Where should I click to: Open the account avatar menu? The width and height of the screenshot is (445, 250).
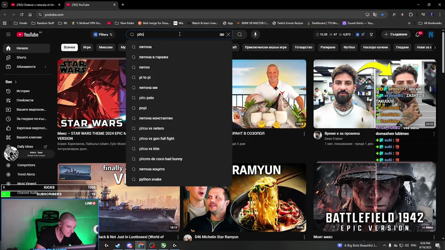click(431, 34)
